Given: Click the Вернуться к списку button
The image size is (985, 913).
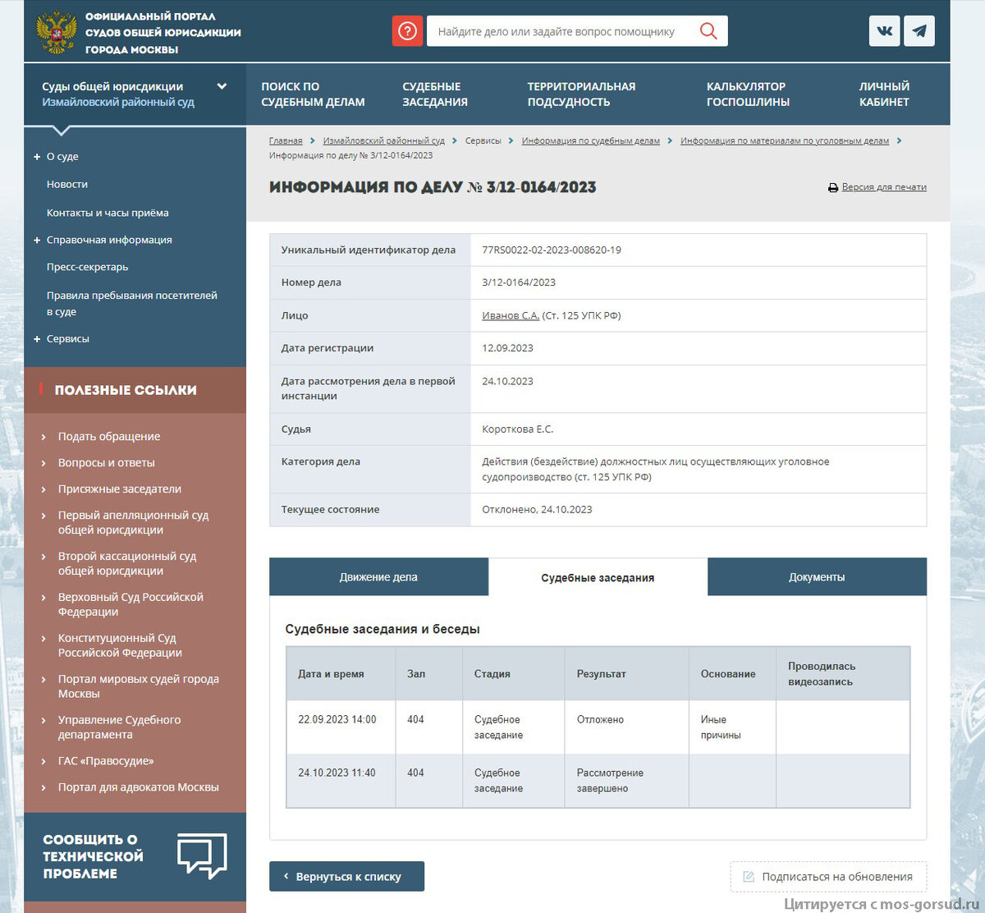Looking at the screenshot, I should [x=346, y=876].
